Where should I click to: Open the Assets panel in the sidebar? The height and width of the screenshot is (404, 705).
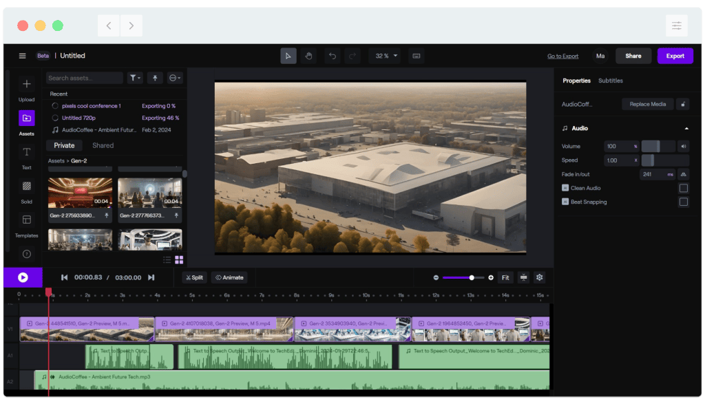point(26,118)
